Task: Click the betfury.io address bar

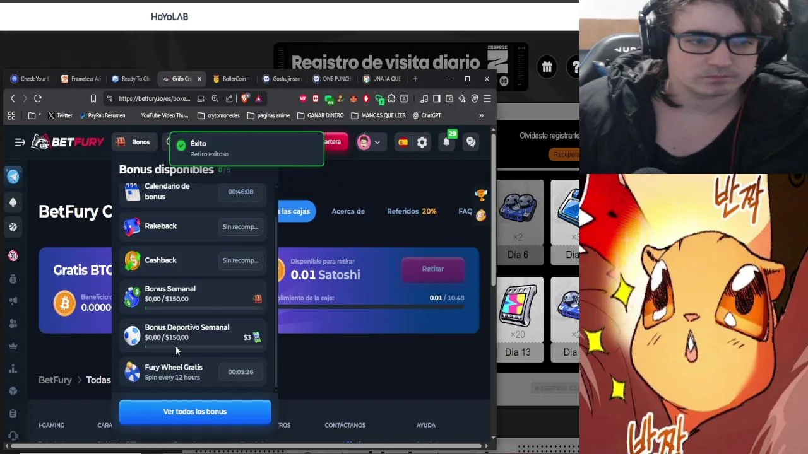Action: click(154, 98)
